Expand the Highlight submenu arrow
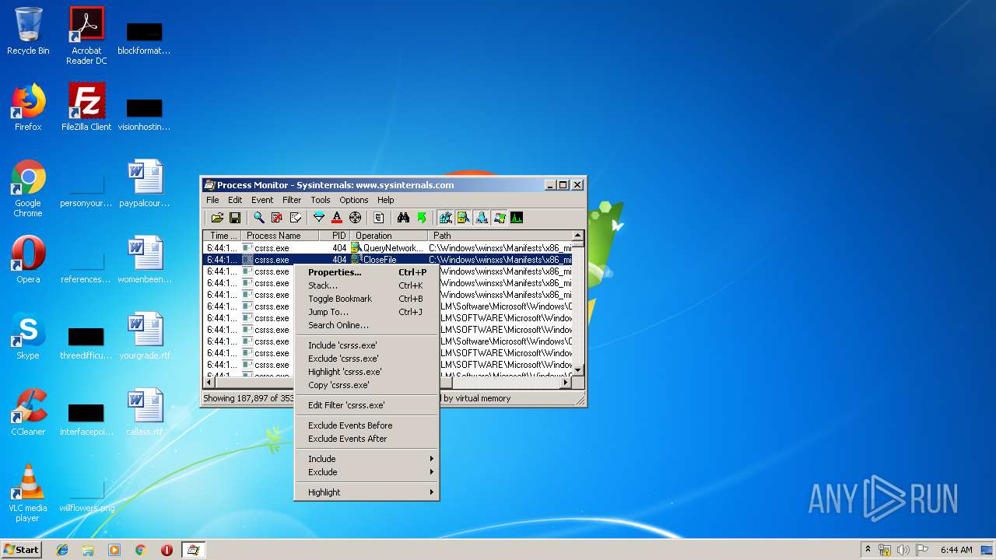996x560 pixels. point(431,492)
